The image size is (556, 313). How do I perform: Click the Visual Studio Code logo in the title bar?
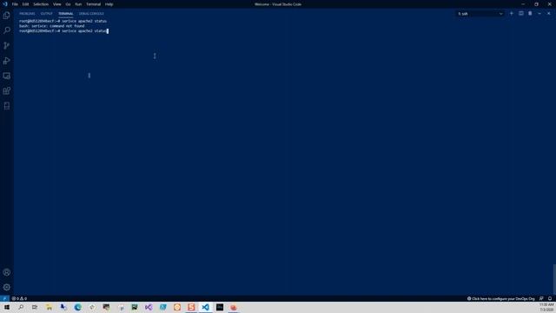pos(4,4)
